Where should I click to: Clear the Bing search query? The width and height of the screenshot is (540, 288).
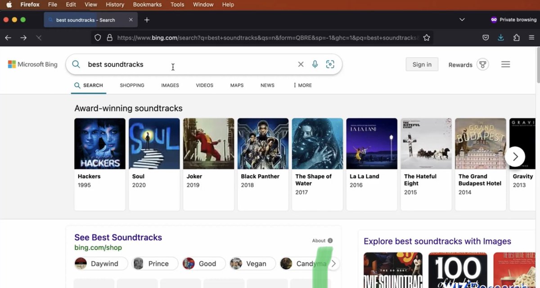(301, 64)
